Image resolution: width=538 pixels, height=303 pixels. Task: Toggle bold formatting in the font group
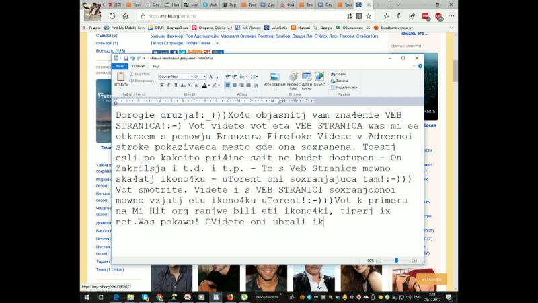(x=161, y=86)
